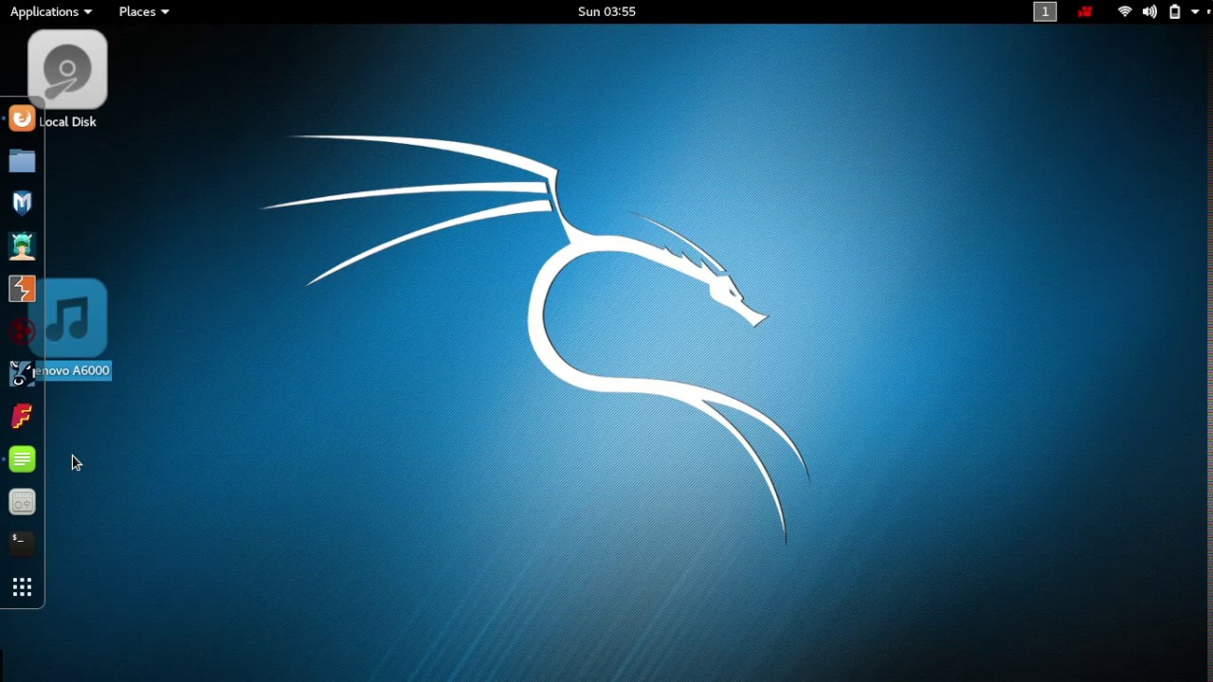The image size is (1213, 682).
Task: Open the green Leafpad notes icon in dock
Action: point(22,459)
